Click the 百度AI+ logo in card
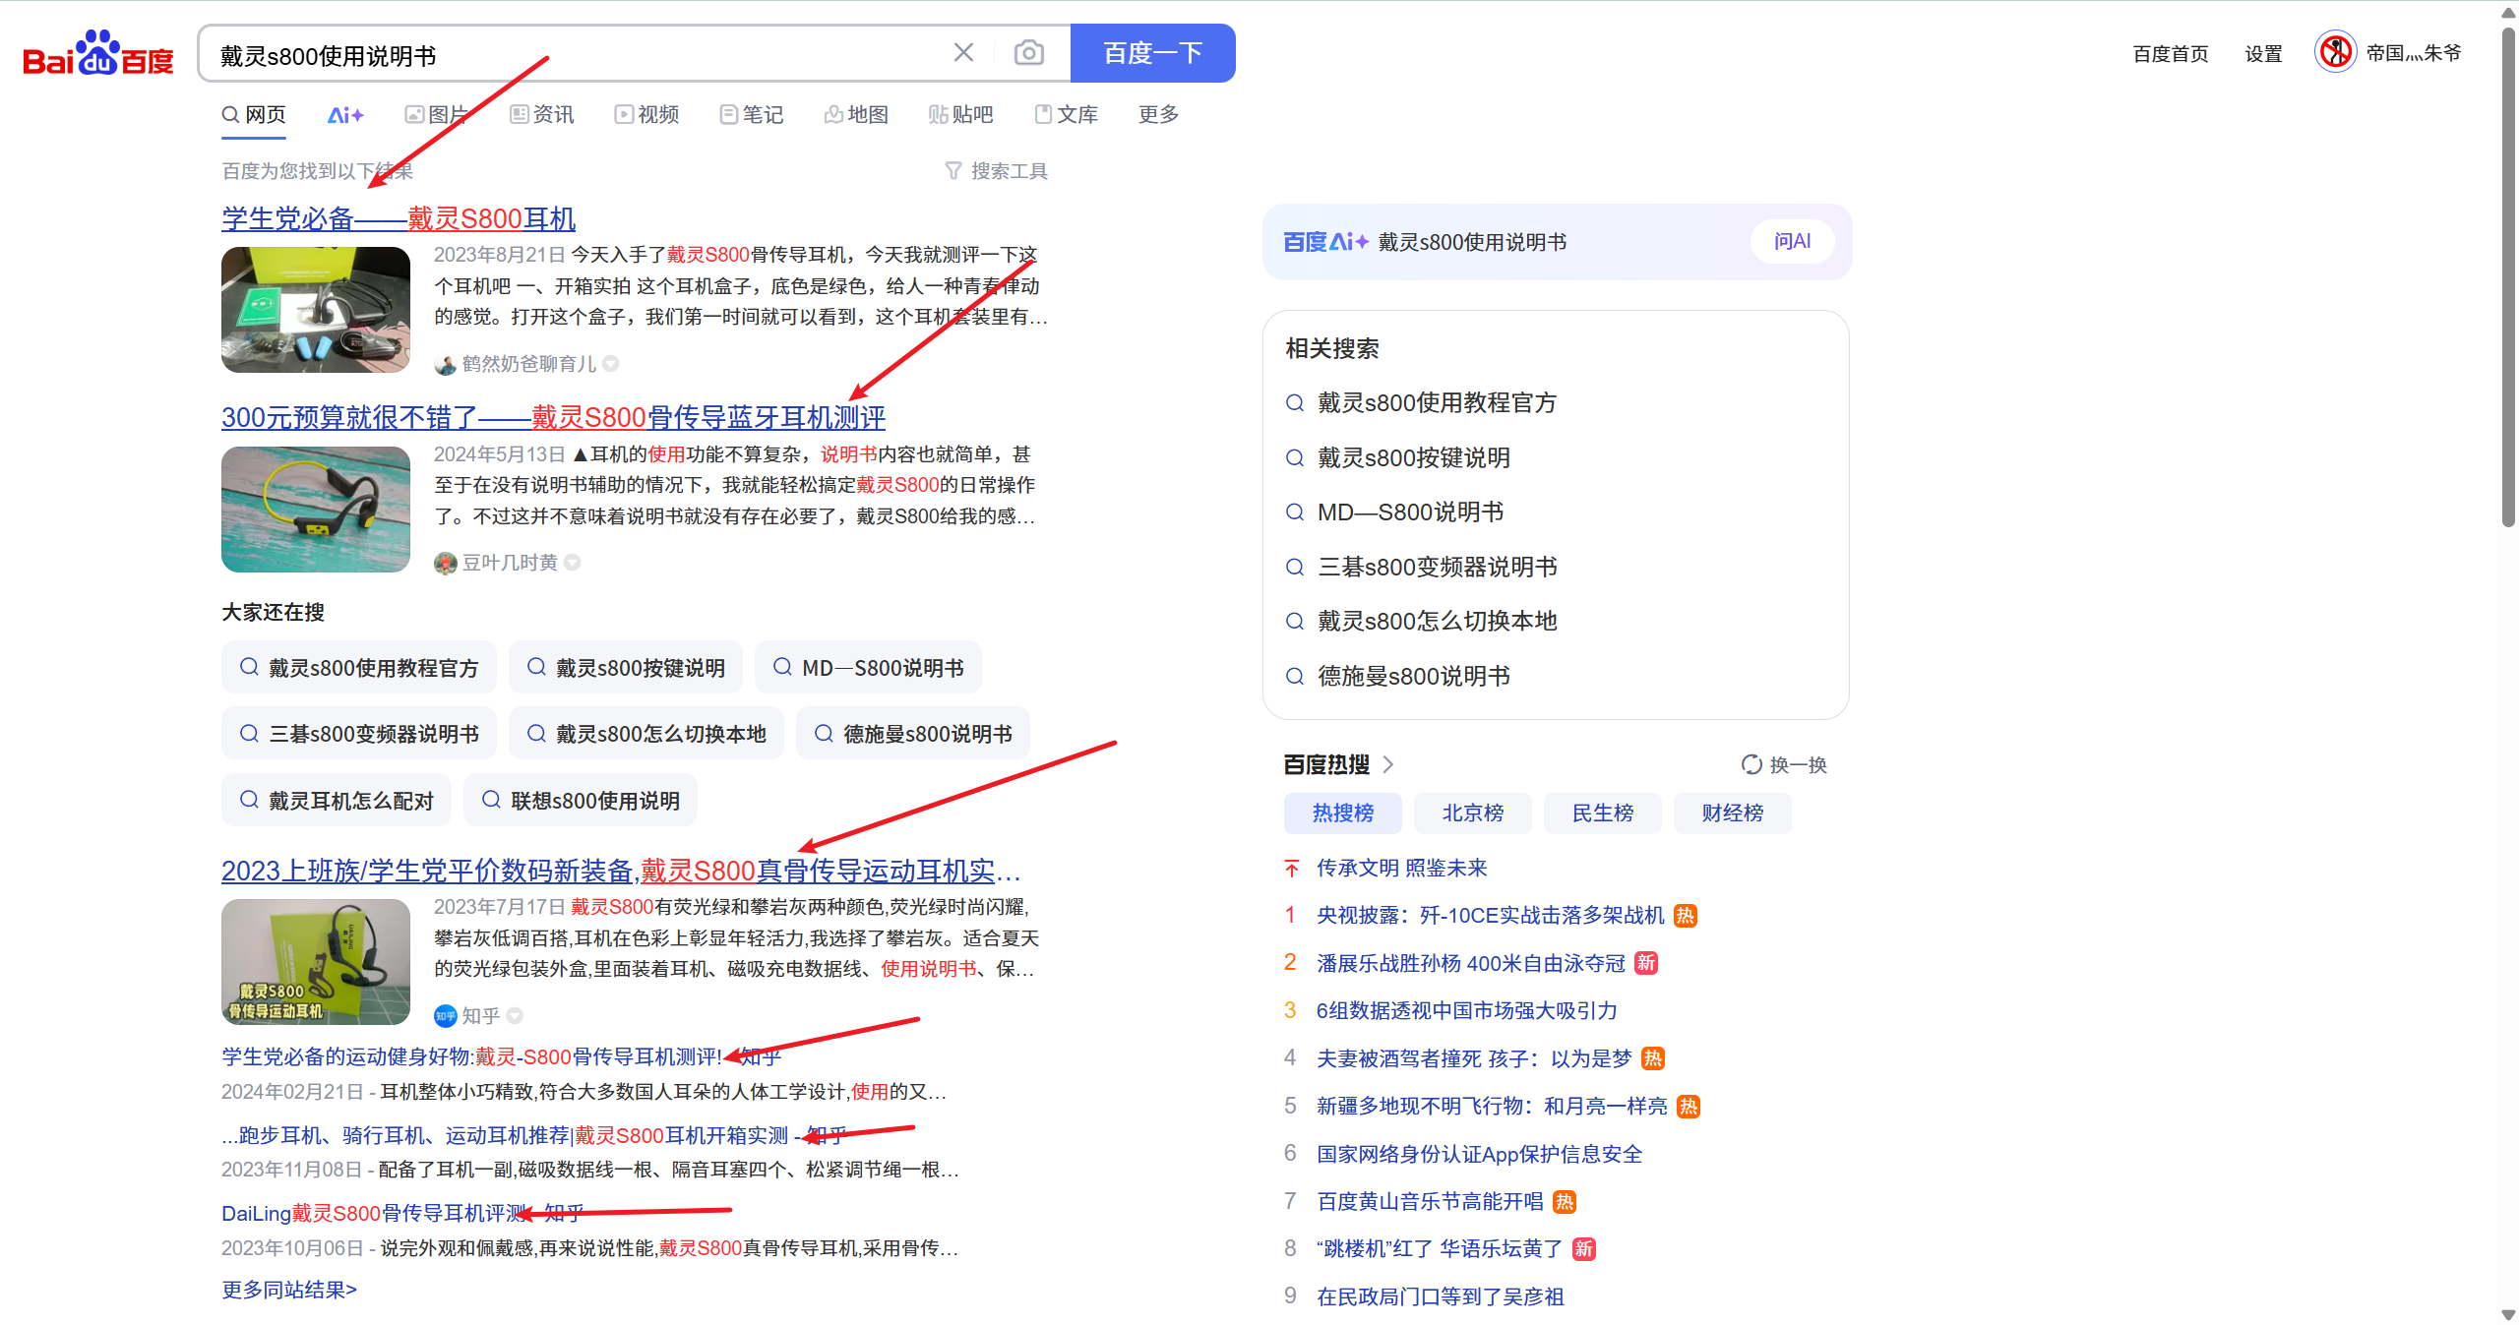 pyautogui.click(x=1325, y=242)
